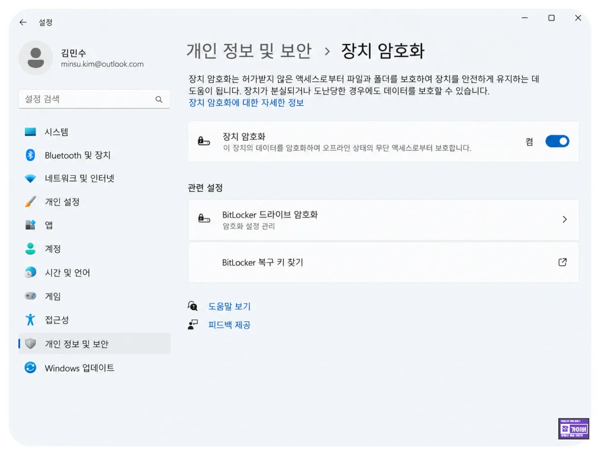Image resolution: width=600 pixels, height=455 pixels.
Task: Go to 게임 settings
Action: (94, 296)
